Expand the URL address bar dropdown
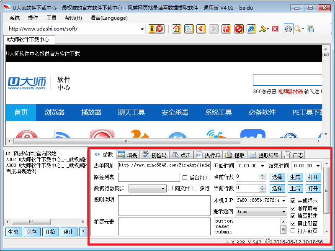 tap(142, 29)
